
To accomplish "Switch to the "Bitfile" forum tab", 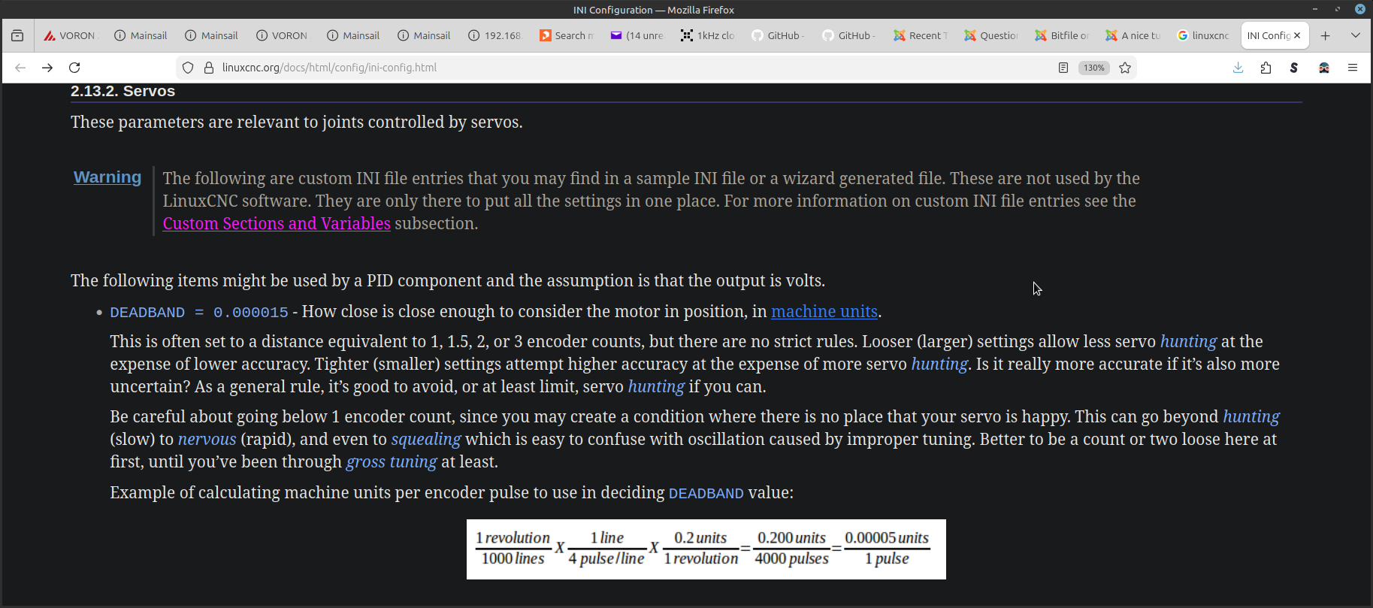I will coord(1061,35).
